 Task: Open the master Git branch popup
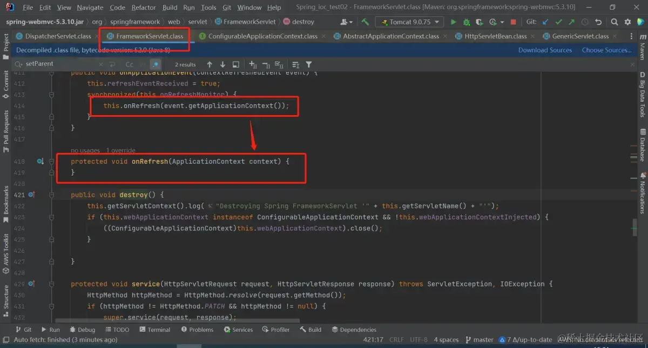(x=479, y=339)
